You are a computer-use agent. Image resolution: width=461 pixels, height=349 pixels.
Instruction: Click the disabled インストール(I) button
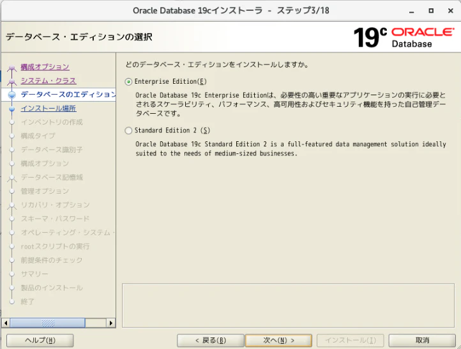pos(351,341)
